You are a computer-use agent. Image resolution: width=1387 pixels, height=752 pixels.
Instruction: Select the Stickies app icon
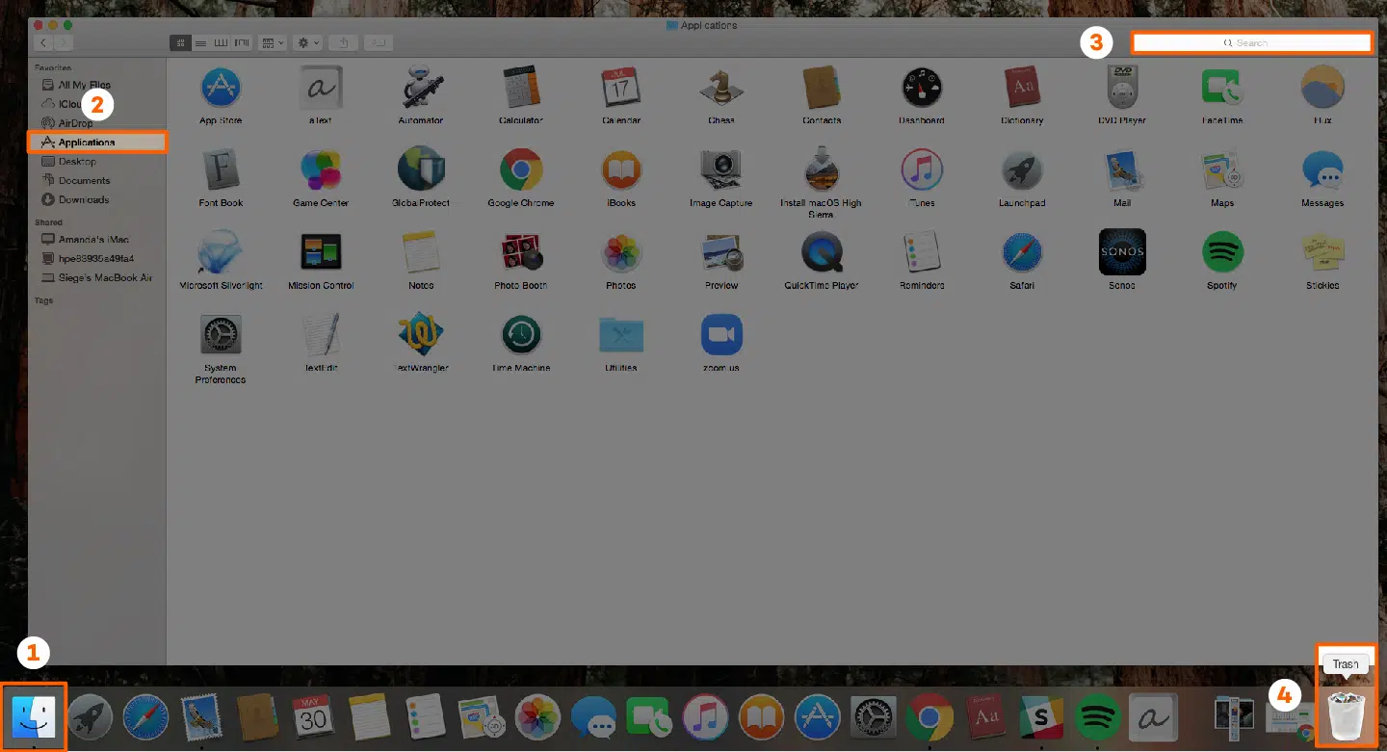coord(1322,252)
